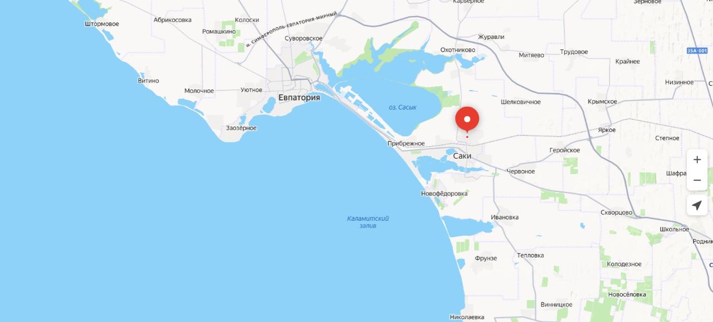Click the Прибрежное label on coast
Image resolution: width=713 pixels, height=322 pixels.
click(x=406, y=143)
